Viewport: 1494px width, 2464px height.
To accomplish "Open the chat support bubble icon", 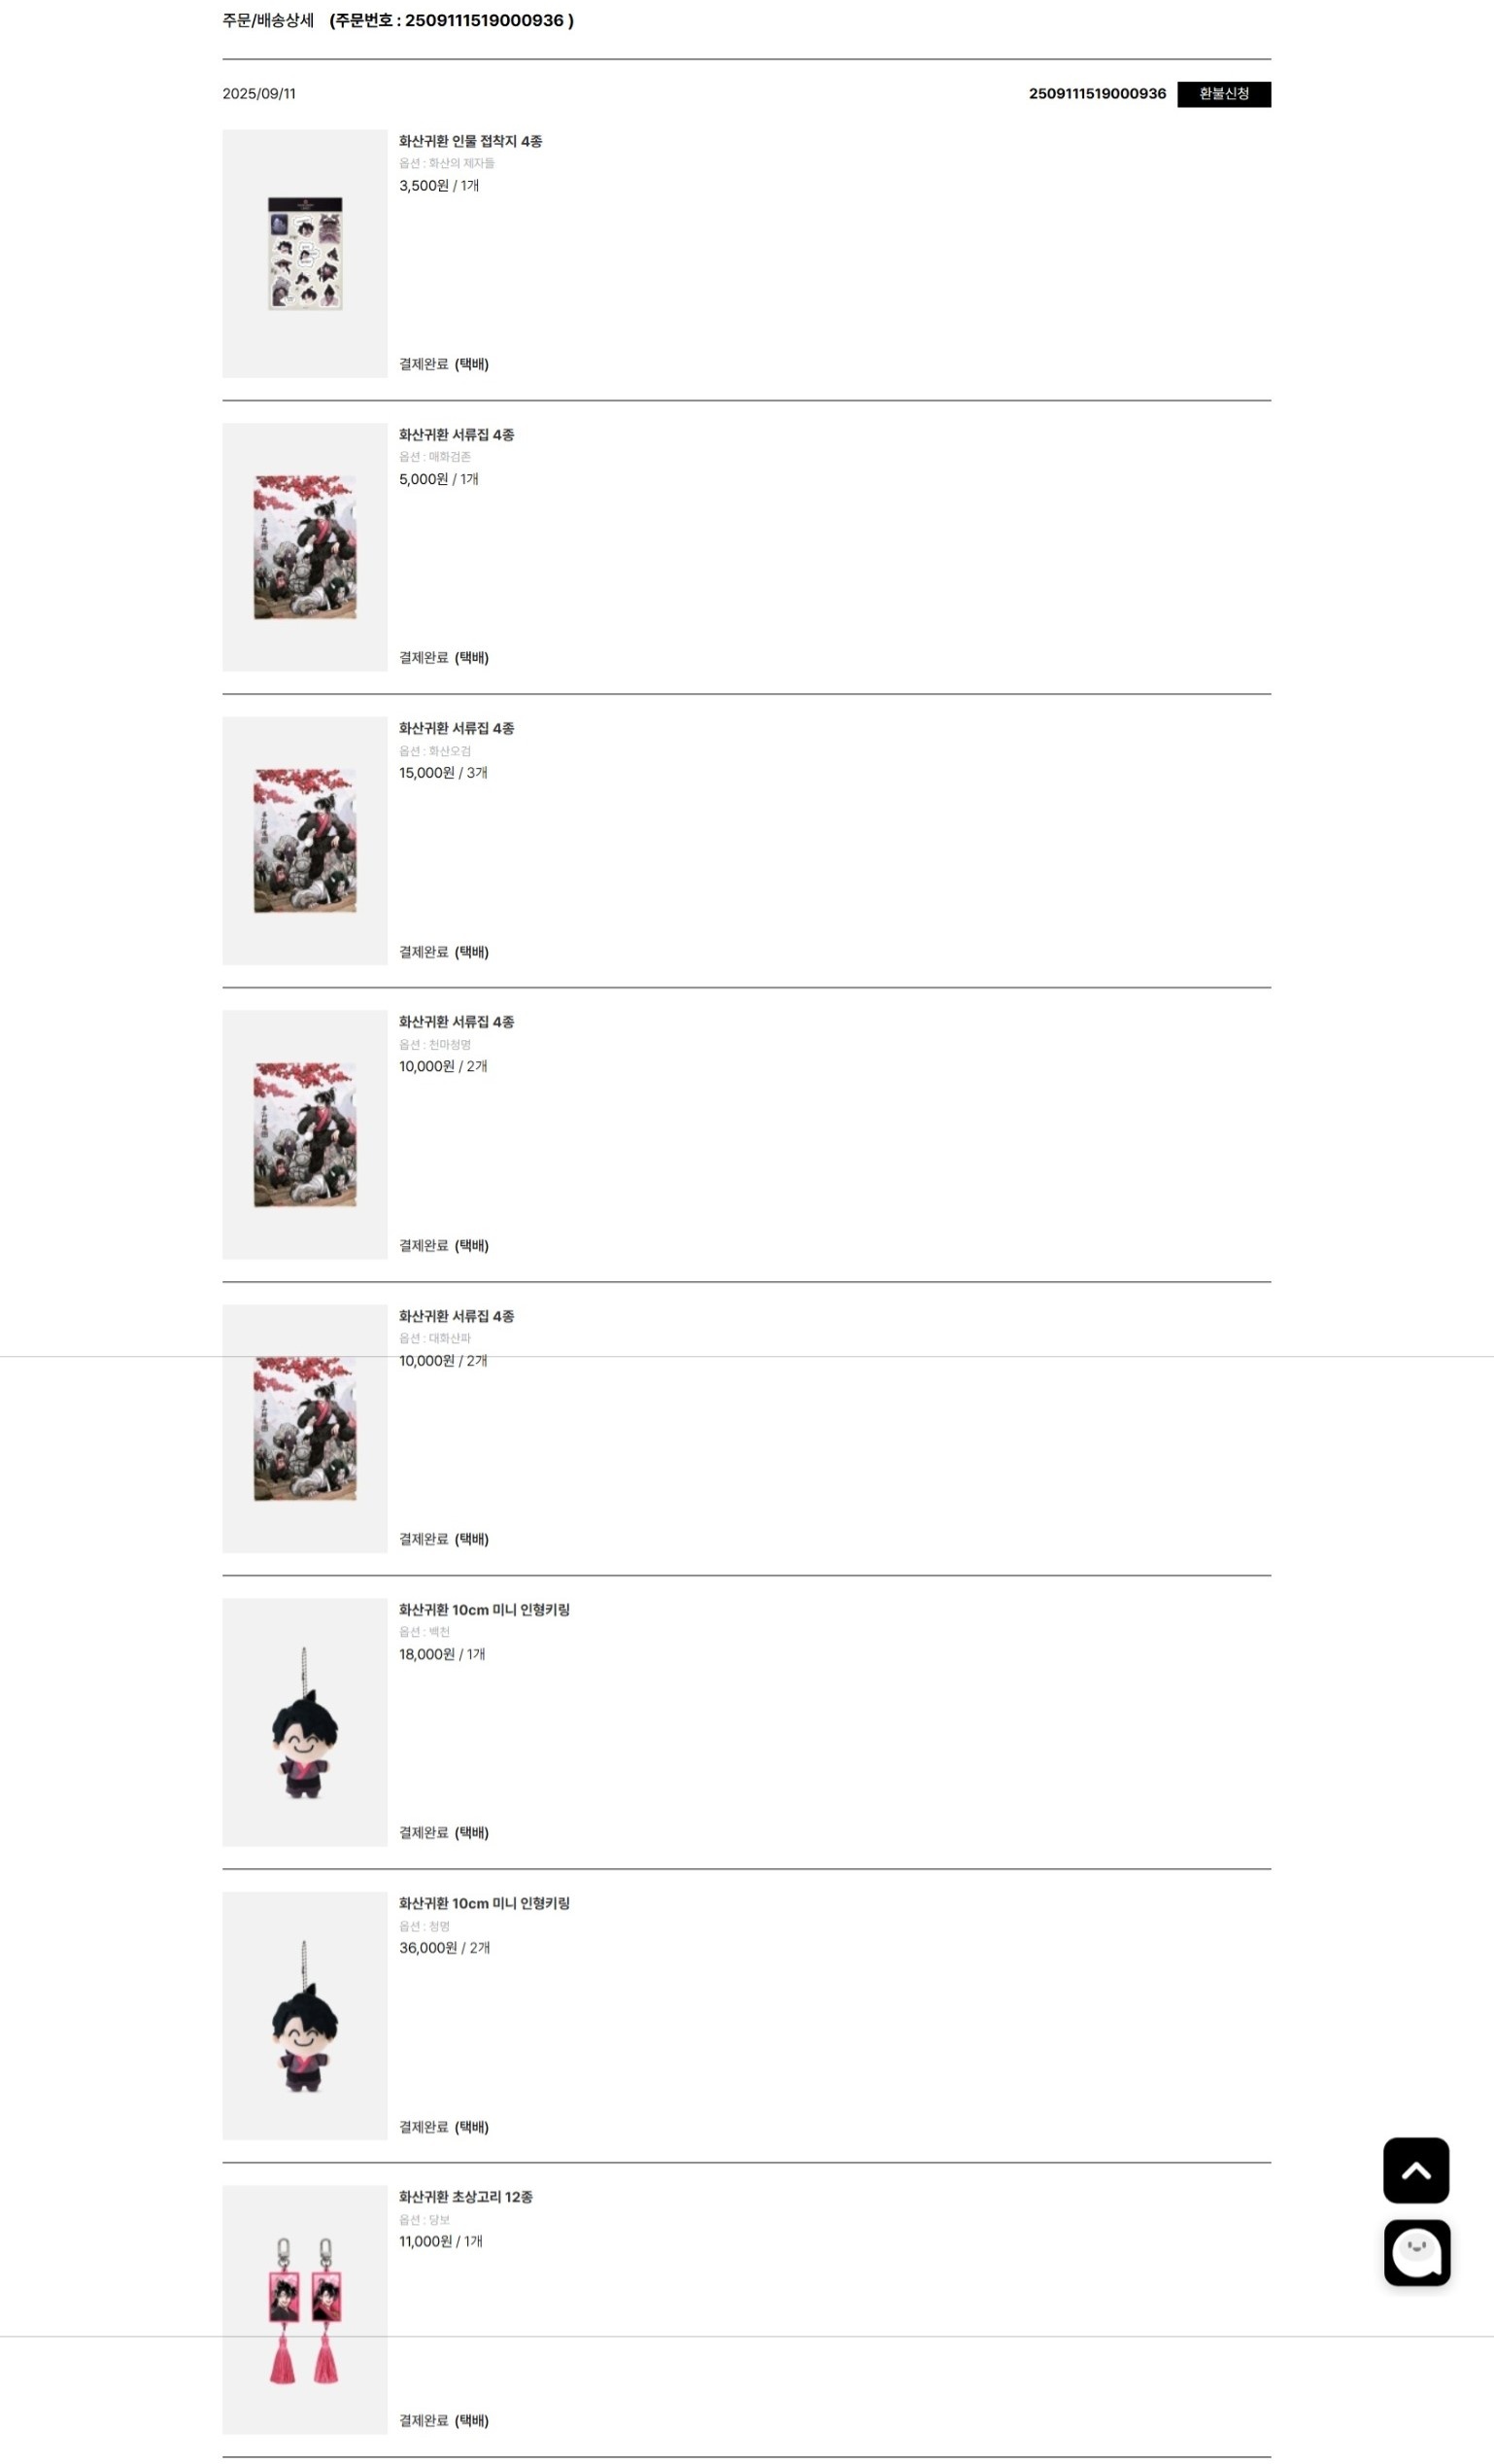I will click(1416, 2252).
